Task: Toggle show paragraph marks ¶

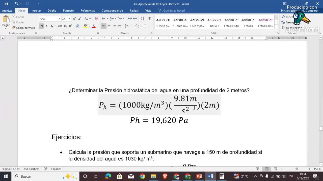Action: tap(150, 19)
